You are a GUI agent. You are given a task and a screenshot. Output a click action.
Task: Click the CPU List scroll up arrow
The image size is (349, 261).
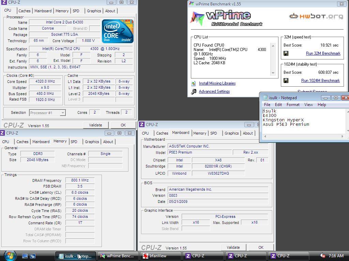[273, 46]
